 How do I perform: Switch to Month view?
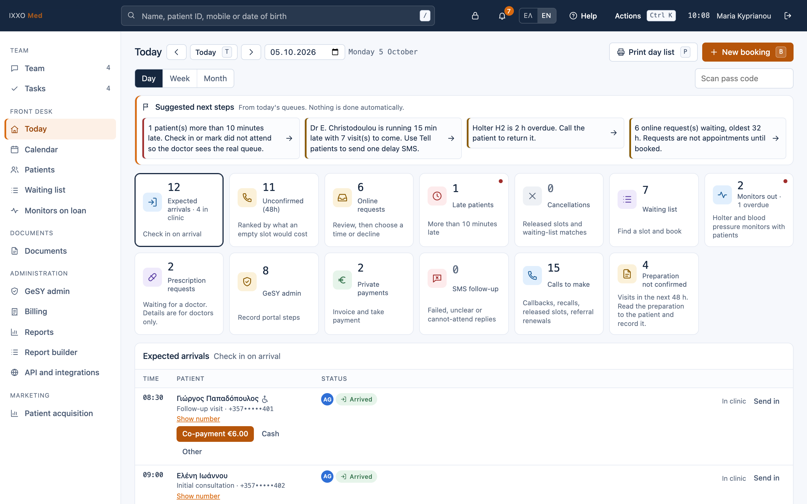215,78
